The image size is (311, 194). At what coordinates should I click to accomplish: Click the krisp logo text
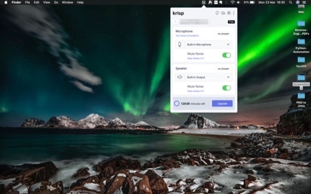(178, 13)
